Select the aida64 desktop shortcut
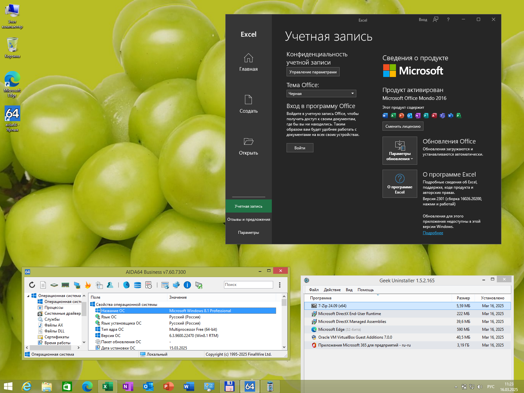Viewport: 524px width, 393px height. [12, 118]
